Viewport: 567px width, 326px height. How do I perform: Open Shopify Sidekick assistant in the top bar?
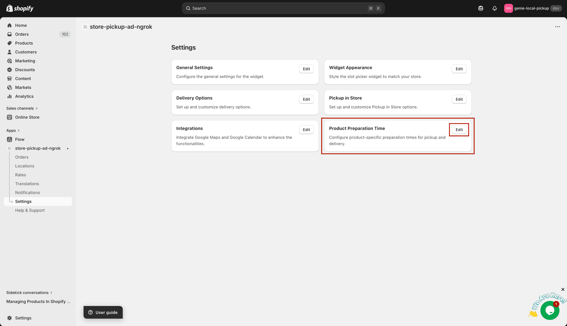(x=480, y=8)
